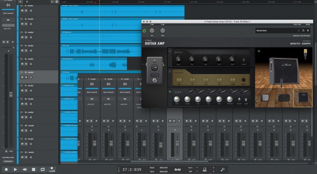
Task: Open the Guitar Amp preset folder icon
Action: coord(299,30)
